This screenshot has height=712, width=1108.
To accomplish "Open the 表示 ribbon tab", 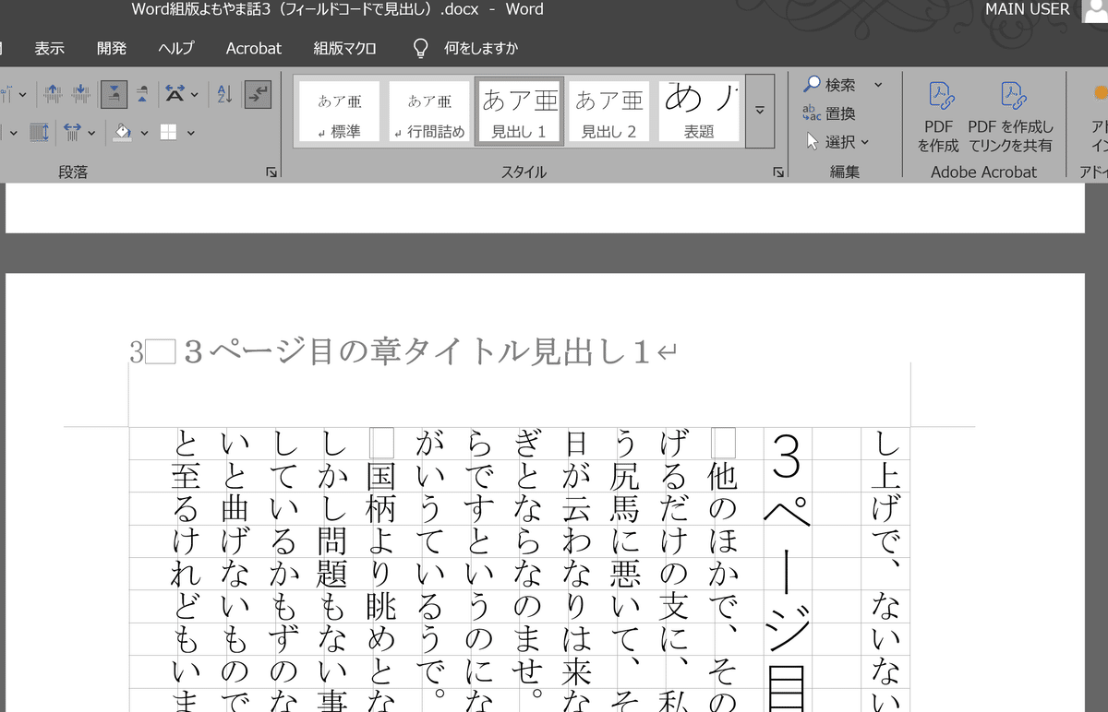I will click(50, 48).
